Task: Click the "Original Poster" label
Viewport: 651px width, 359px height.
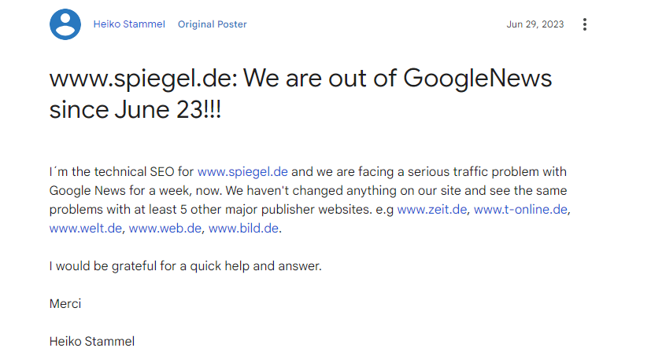Action: pyautogui.click(x=212, y=24)
